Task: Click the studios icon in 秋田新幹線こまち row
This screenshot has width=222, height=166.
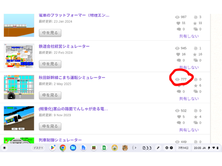Action: click(x=196, y=92)
